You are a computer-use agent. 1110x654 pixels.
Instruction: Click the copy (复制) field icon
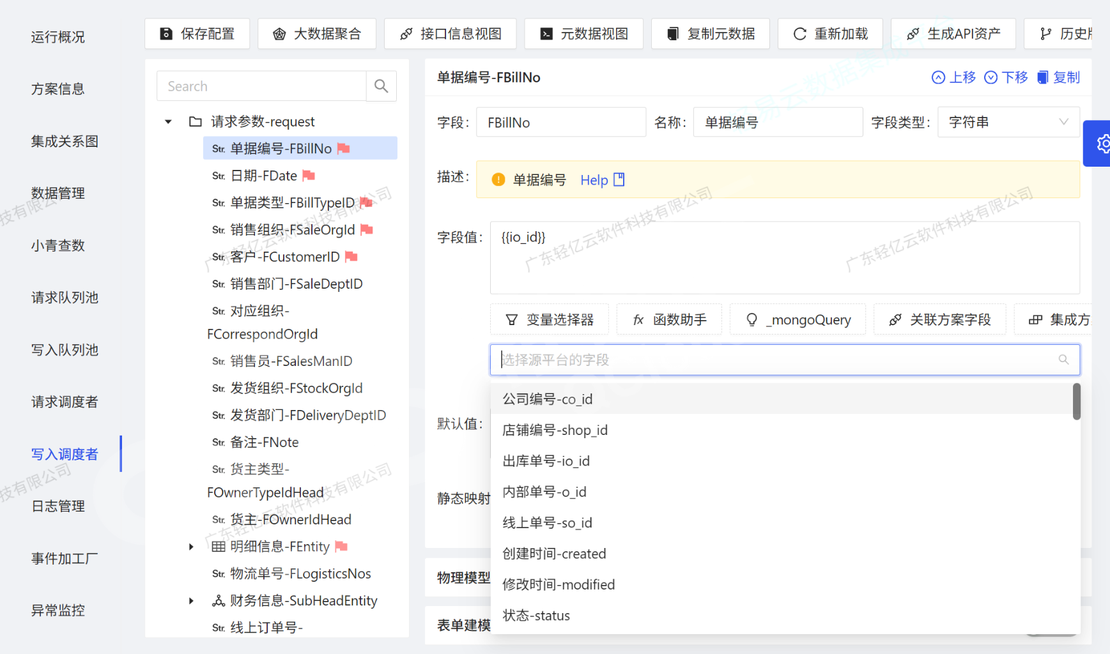[x=1043, y=77]
